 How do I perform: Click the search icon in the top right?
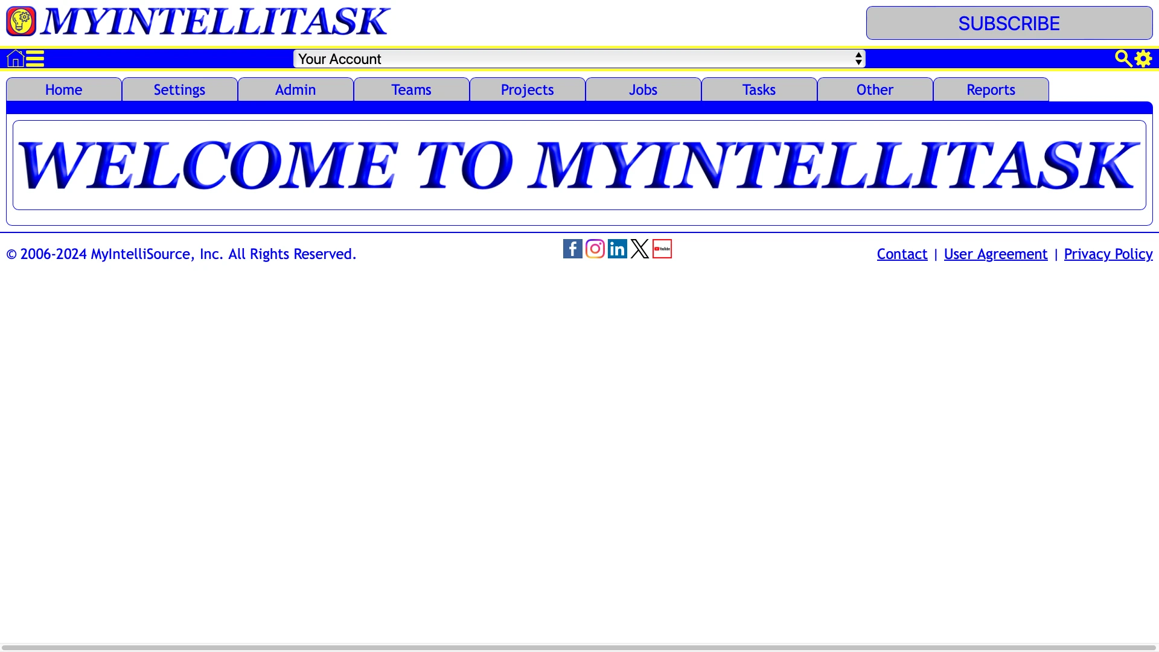tap(1122, 58)
